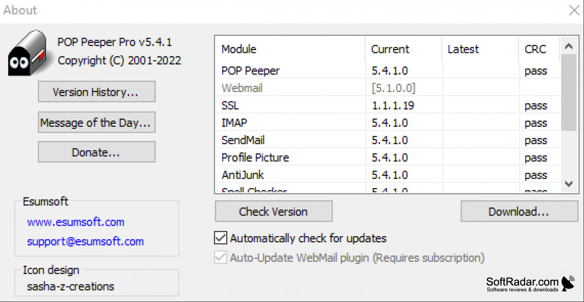Select the SSL module row
584x302 pixels.
coord(388,106)
